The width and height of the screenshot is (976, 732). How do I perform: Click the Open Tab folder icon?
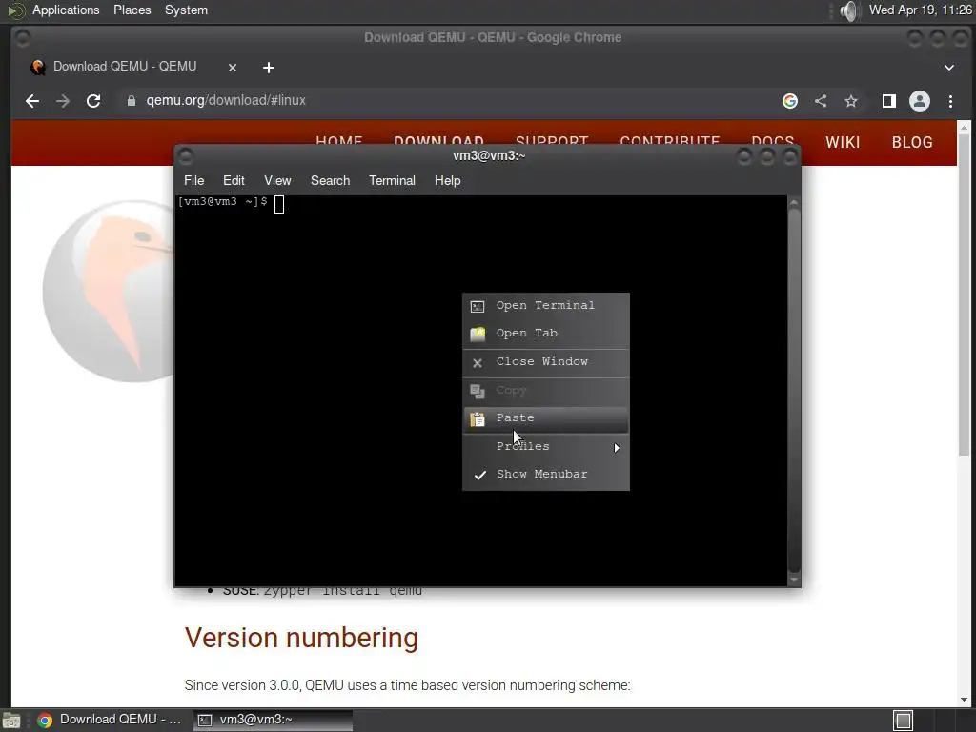point(478,335)
